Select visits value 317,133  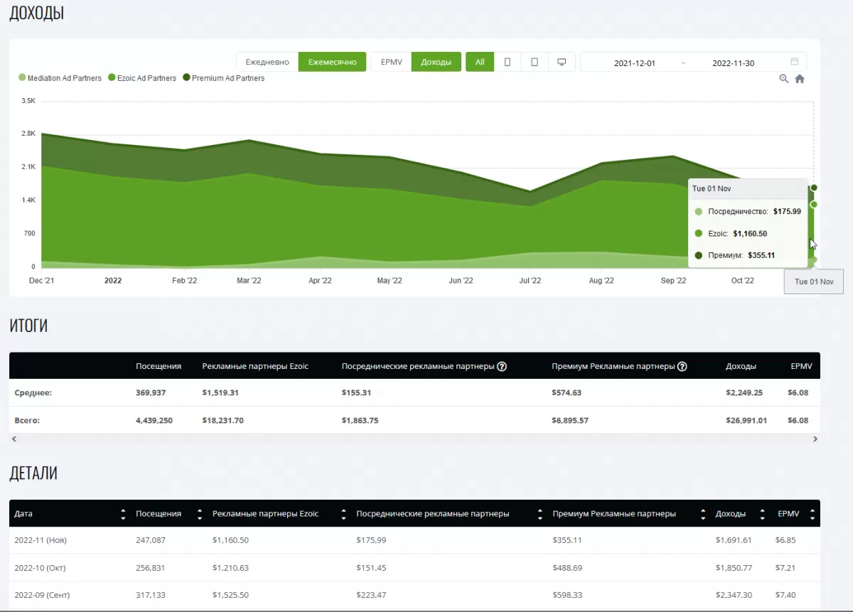click(151, 595)
